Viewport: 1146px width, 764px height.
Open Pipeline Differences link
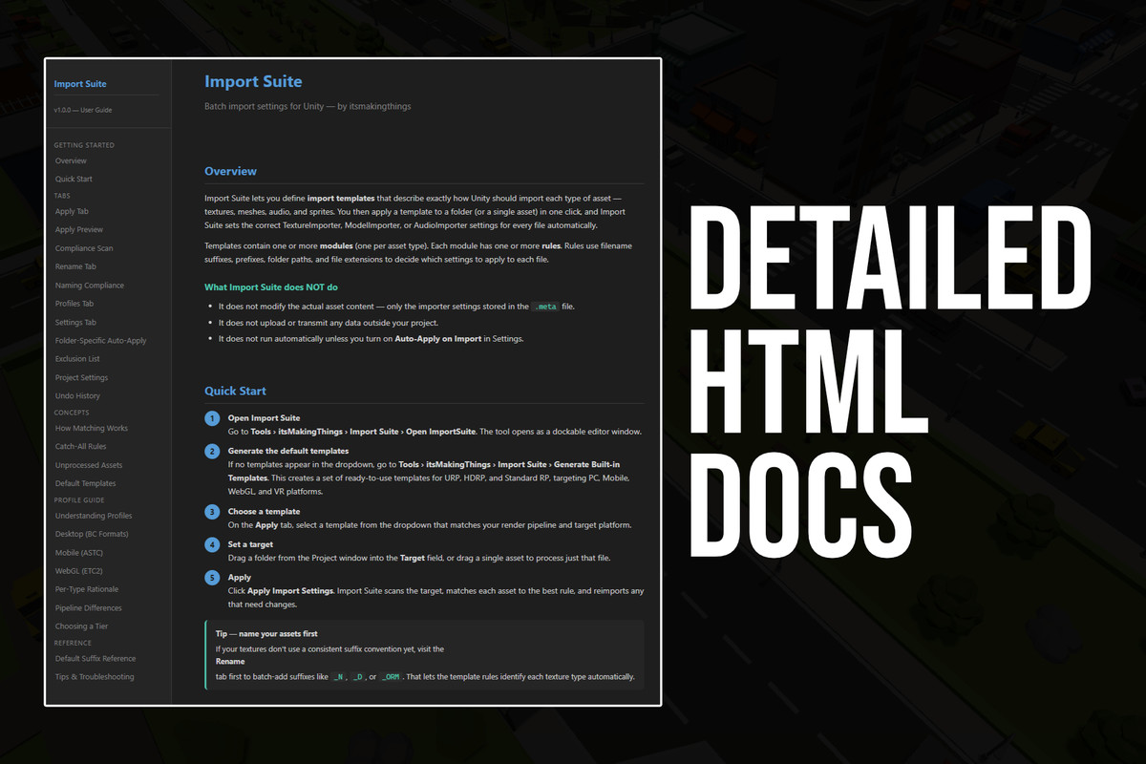(89, 607)
